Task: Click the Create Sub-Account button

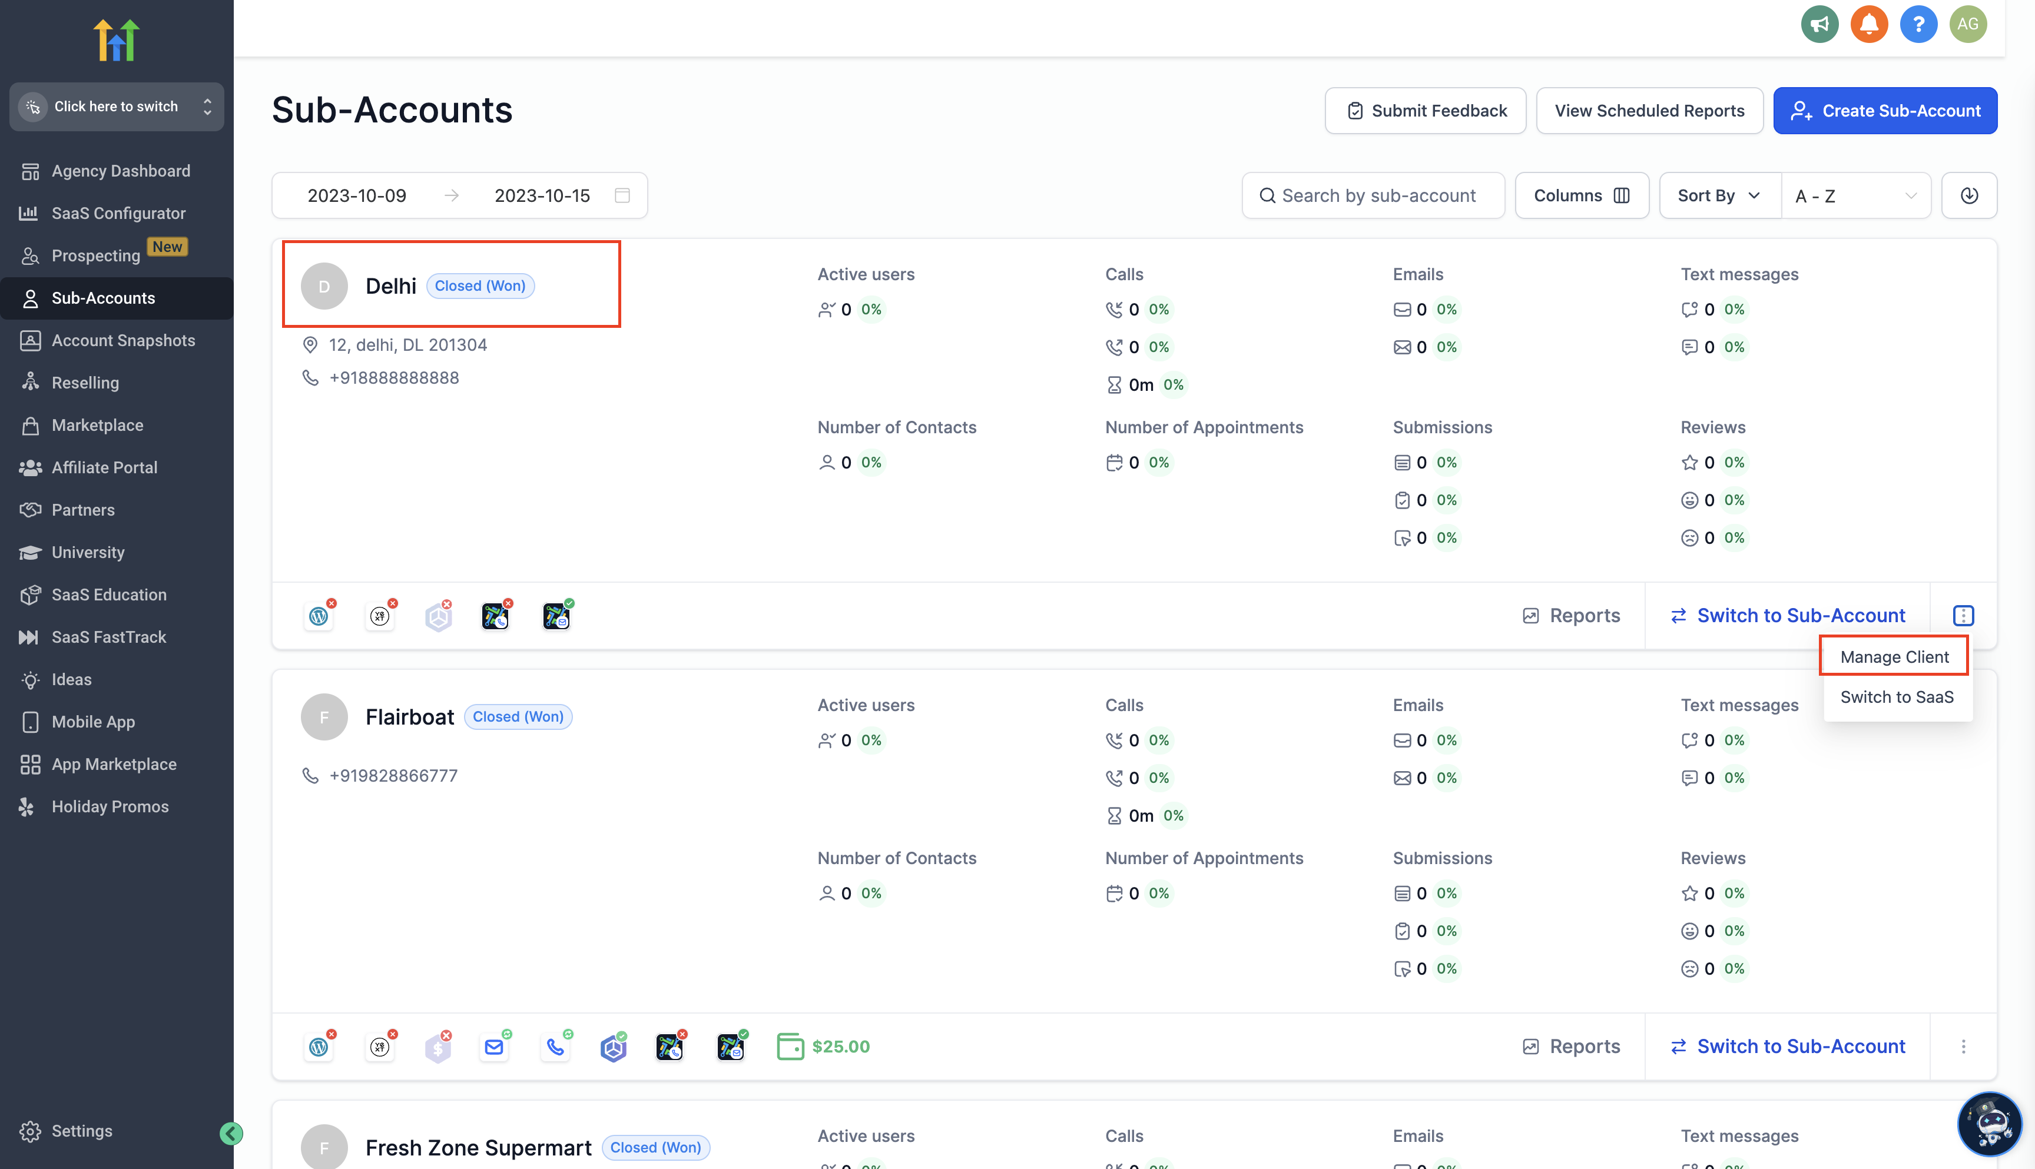Action: (1884, 111)
